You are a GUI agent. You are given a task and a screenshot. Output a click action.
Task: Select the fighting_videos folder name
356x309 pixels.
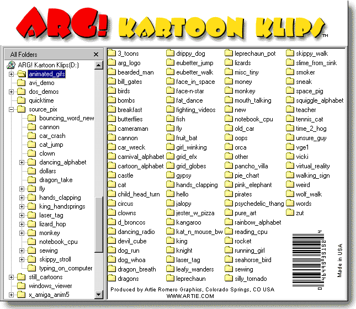tap(196, 110)
